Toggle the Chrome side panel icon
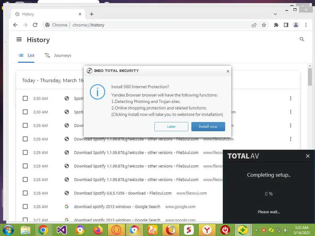This screenshot has width=315, height=236. (x=286, y=25)
